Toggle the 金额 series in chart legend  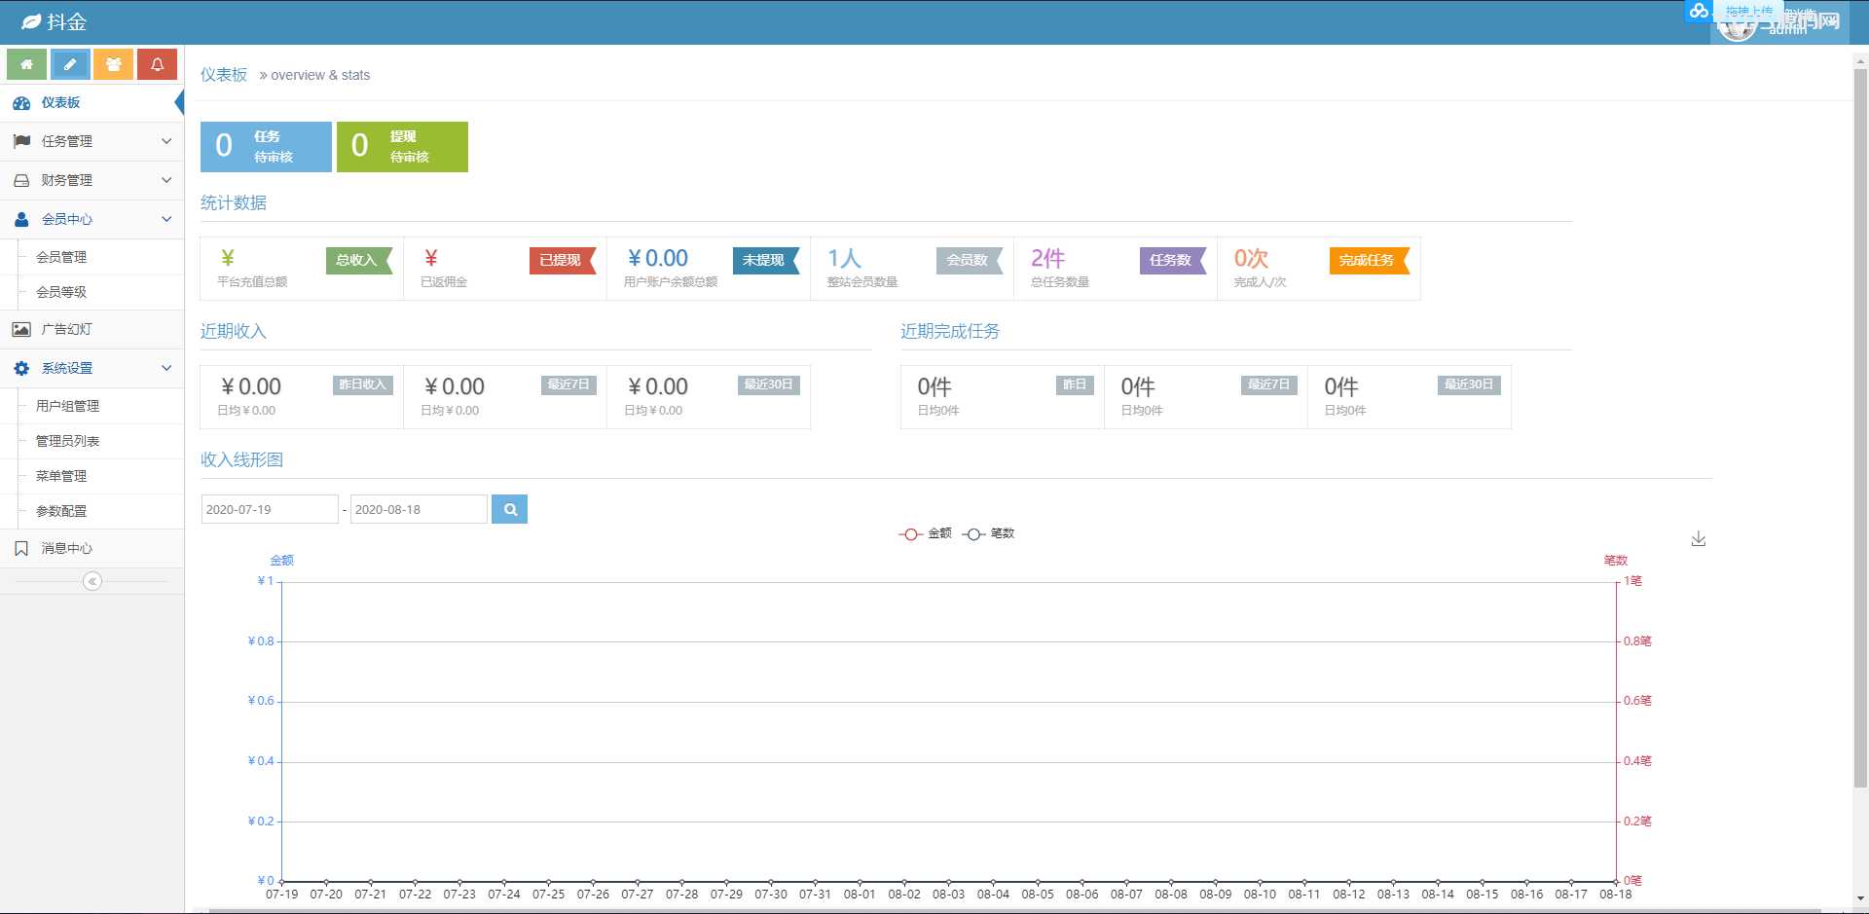click(x=926, y=533)
